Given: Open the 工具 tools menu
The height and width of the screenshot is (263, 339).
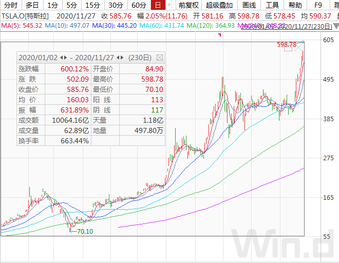Looking at the screenshot, I should click(x=272, y=5).
